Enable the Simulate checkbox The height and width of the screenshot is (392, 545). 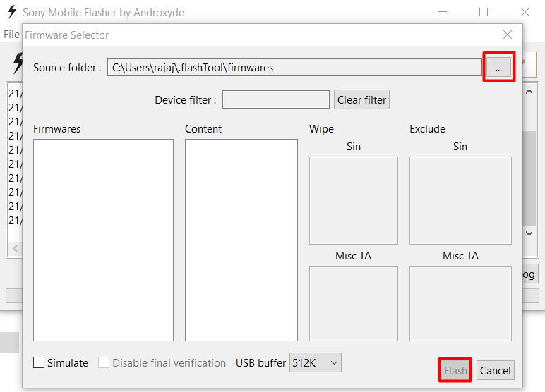[40, 363]
